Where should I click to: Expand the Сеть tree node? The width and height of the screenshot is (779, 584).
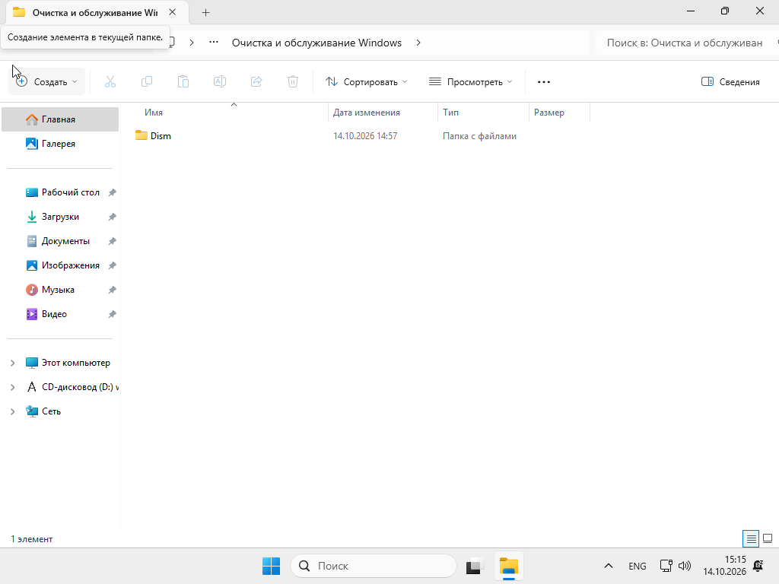(x=13, y=411)
